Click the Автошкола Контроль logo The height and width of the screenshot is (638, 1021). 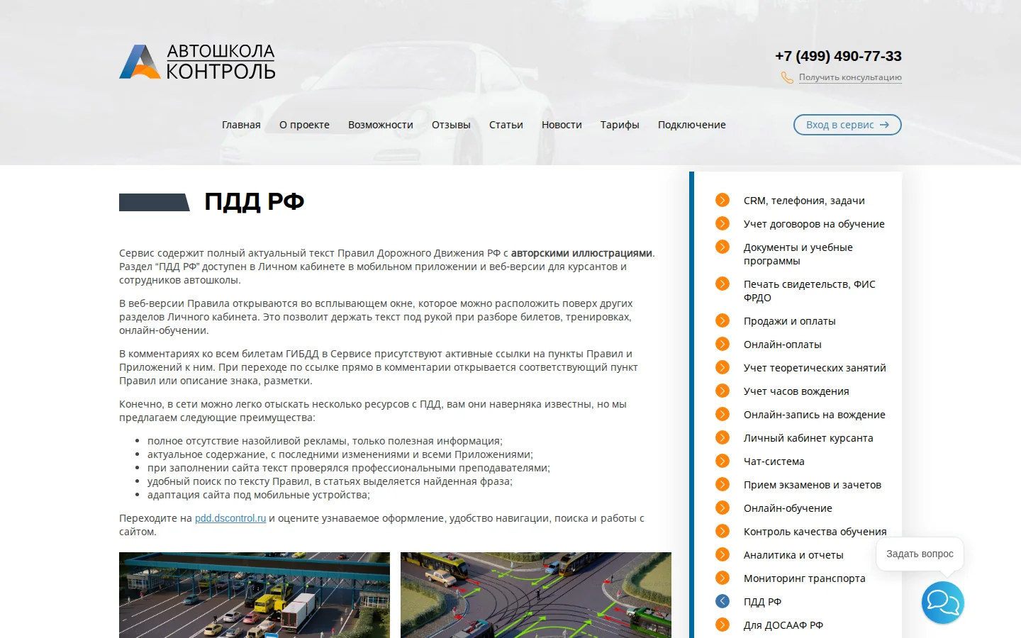pos(197,62)
